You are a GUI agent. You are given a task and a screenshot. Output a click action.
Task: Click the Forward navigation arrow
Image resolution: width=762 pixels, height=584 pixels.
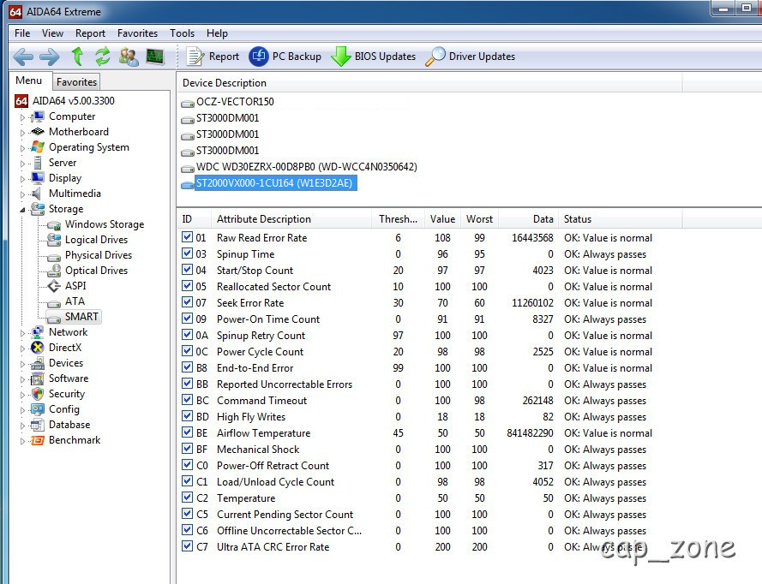click(50, 57)
